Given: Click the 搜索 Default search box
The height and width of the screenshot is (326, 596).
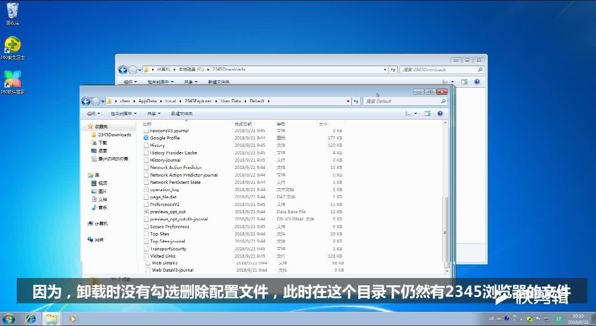Looking at the screenshot, I should click(x=403, y=101).
